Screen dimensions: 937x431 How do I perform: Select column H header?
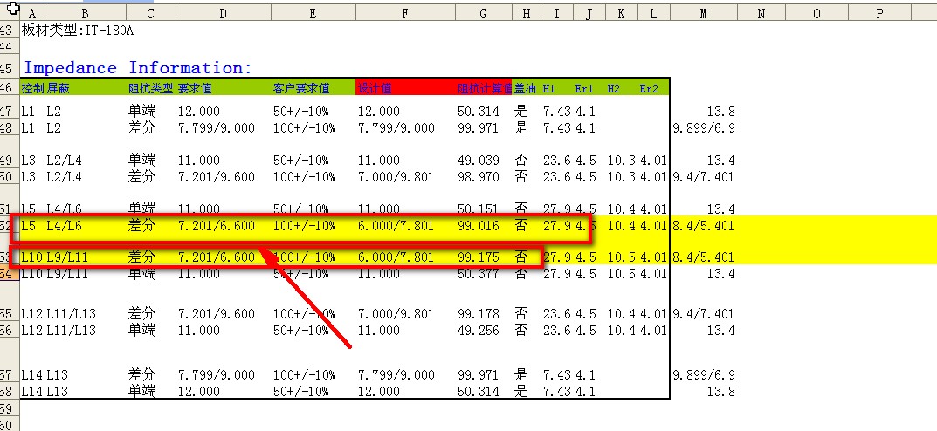click(526, 14)
